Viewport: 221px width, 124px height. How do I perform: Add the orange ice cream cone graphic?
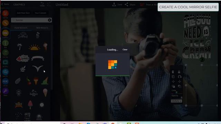(x=36, y=81)
